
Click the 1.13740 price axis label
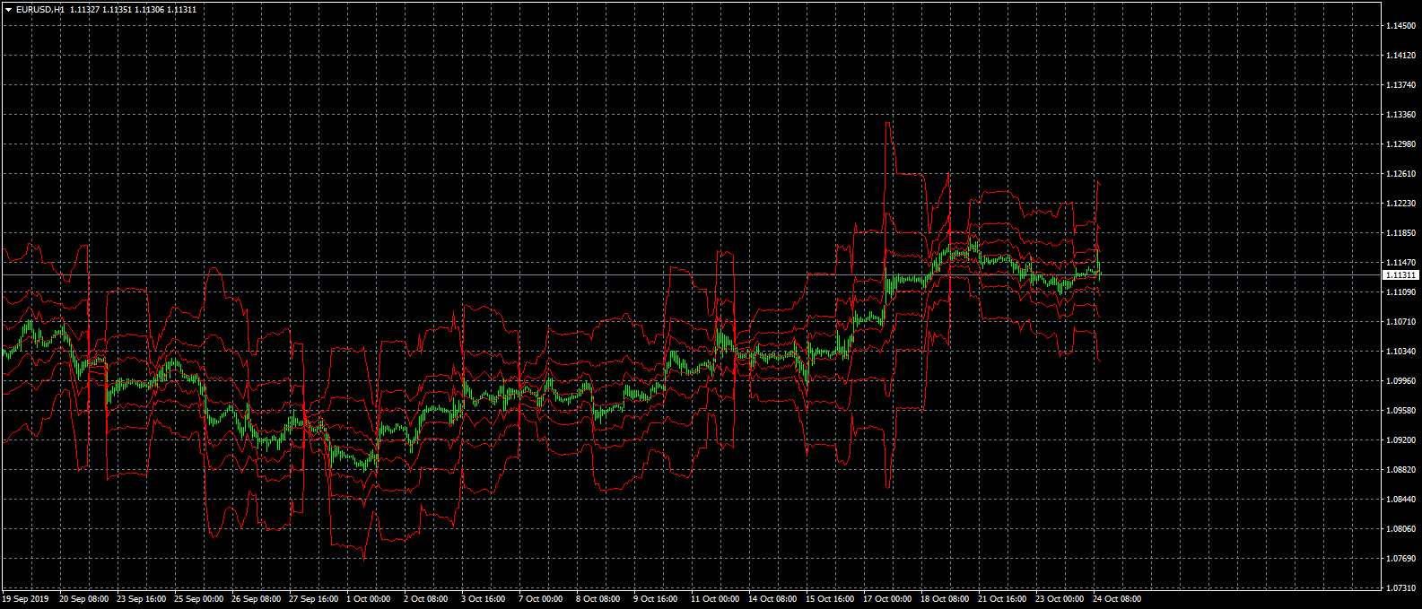(1401, 85)
